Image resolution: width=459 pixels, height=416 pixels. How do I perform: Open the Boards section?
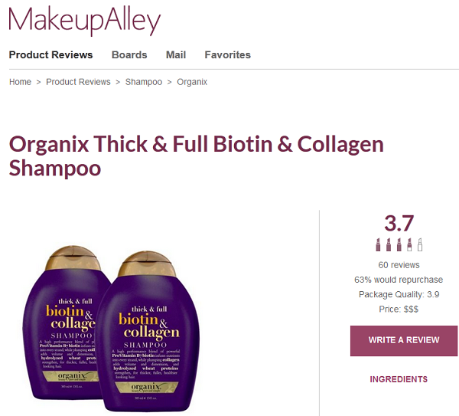[129, 55]
